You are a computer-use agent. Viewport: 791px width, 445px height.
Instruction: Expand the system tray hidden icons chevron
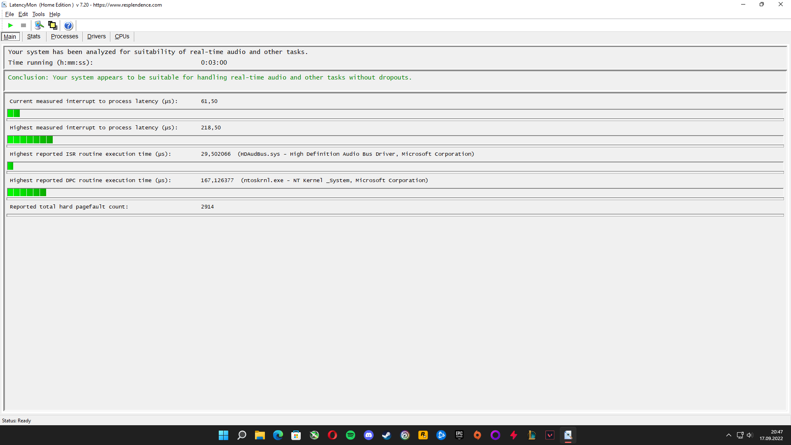click(x=728, y=435)
